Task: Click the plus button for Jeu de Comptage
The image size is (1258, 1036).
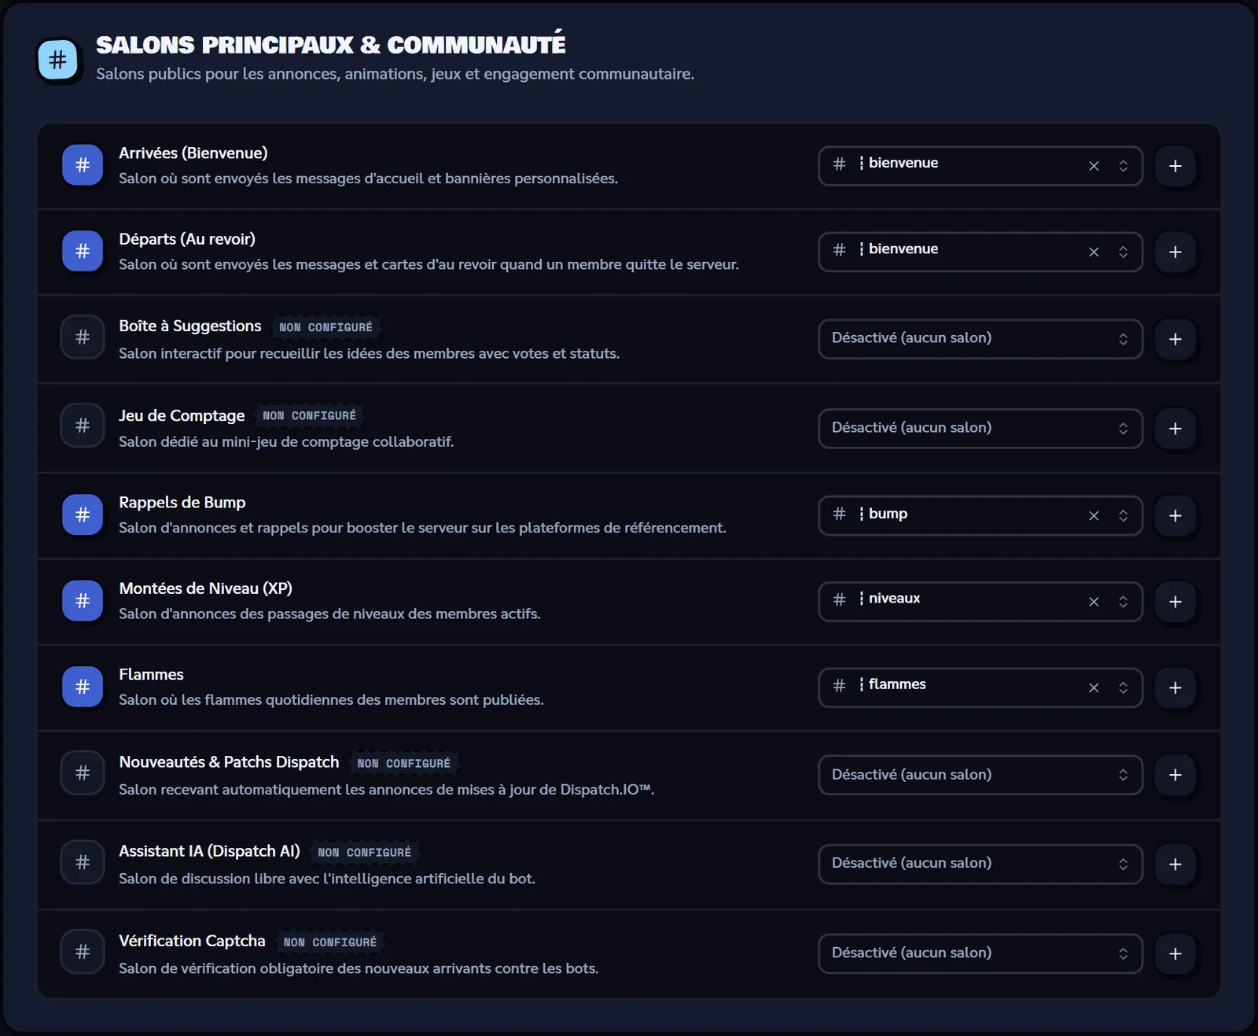Action: (1175, 429)
